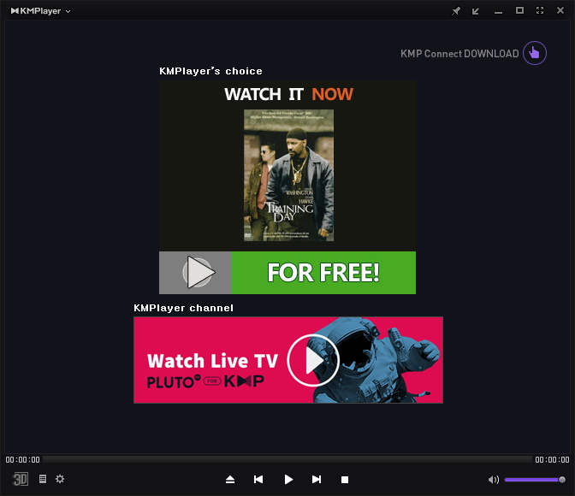Click the total time display on the right

(x=552, y=460)
